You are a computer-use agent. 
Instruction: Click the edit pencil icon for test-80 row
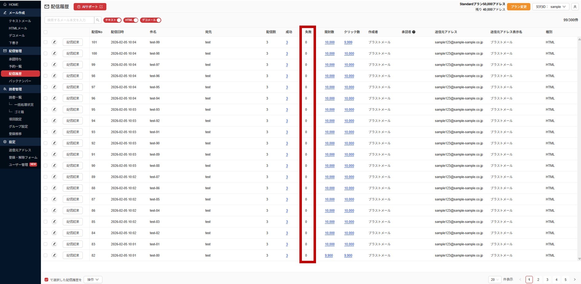coord(54,255)
